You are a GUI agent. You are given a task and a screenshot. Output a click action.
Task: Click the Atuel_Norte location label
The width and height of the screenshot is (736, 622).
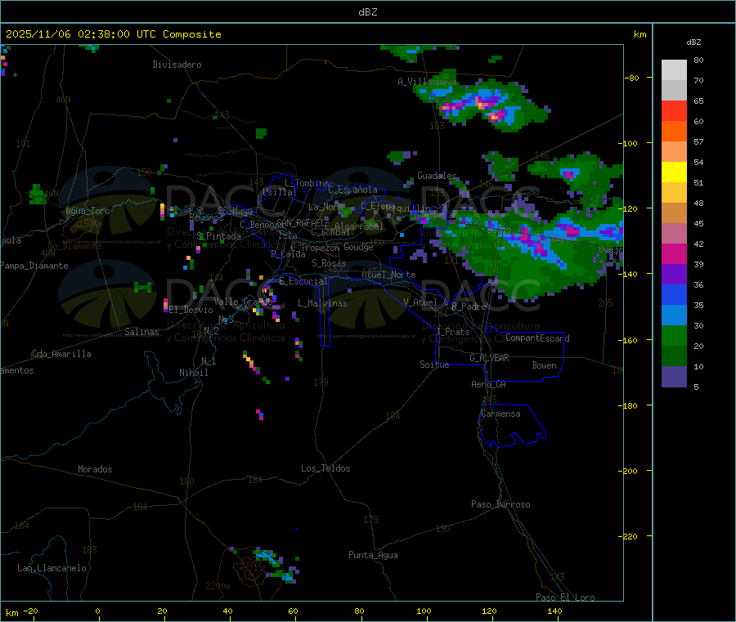(x=388, y=275)
